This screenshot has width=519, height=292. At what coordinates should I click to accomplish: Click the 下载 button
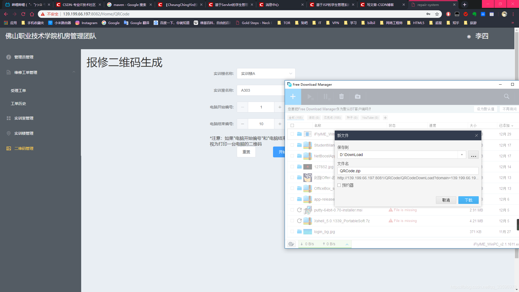[x=468, y=200]
